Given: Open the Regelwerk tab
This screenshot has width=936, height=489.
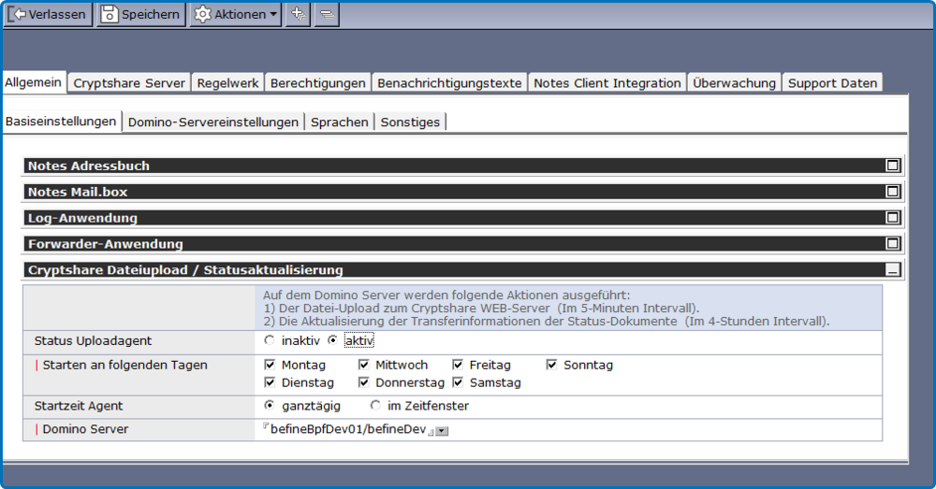Looking at the screenshot, I should (x=228, y=83).
